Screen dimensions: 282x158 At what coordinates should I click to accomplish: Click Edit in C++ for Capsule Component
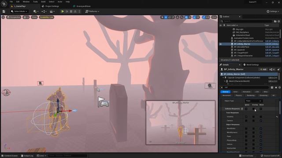coord(273,78)
